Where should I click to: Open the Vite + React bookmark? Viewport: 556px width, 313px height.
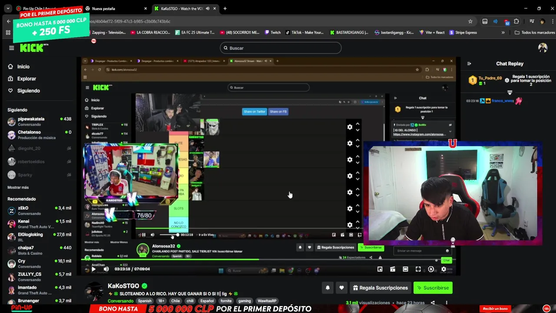pos(432,33)
